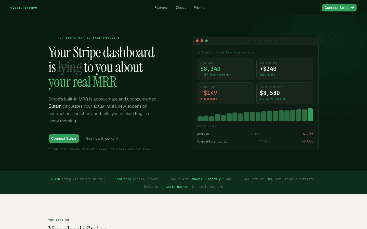The height and width of the screenshot is (229, 367).
Task: Click Connect Stripe button in header
Action: pos(339,8)
